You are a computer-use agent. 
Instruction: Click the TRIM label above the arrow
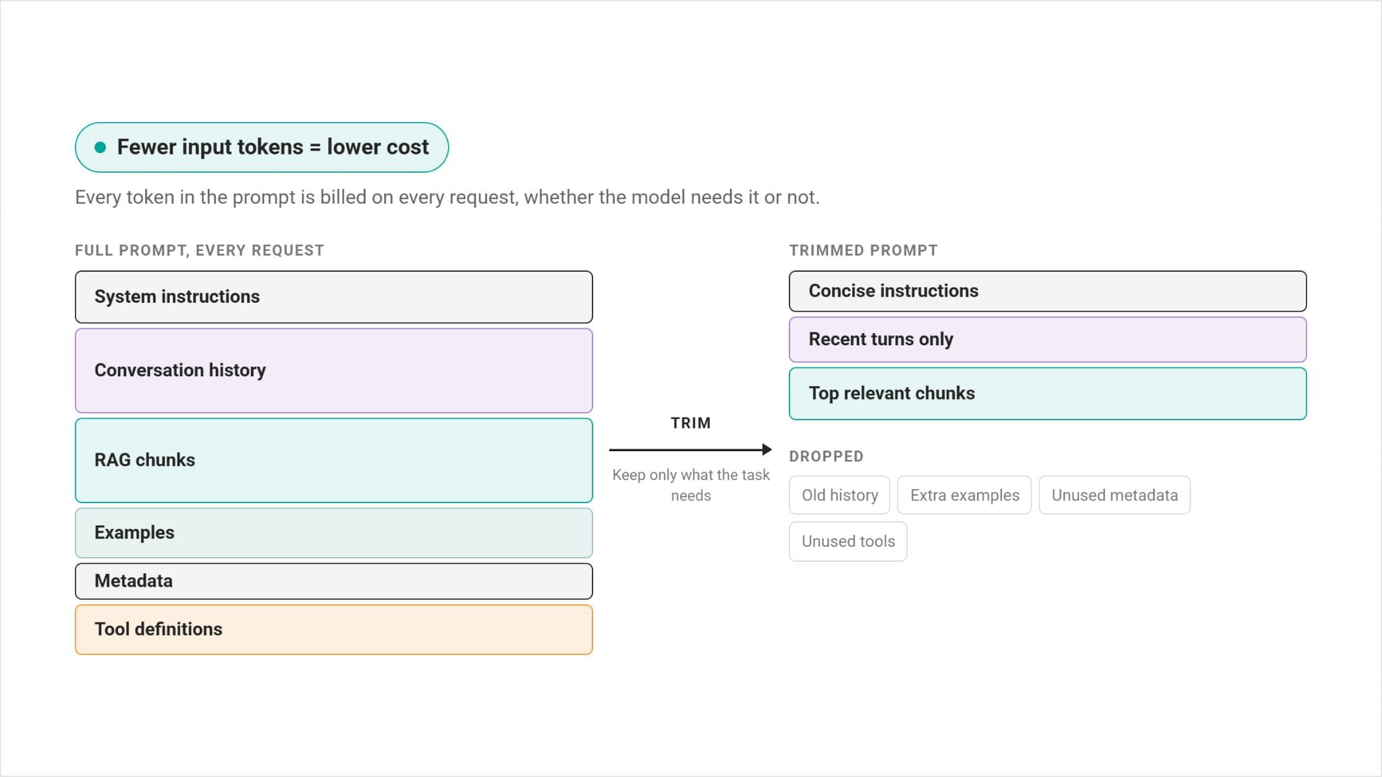pos(690,423)
